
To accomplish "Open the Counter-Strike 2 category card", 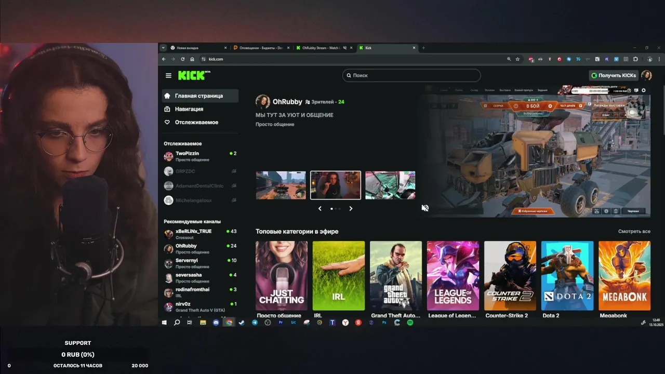I will point(510,276).
